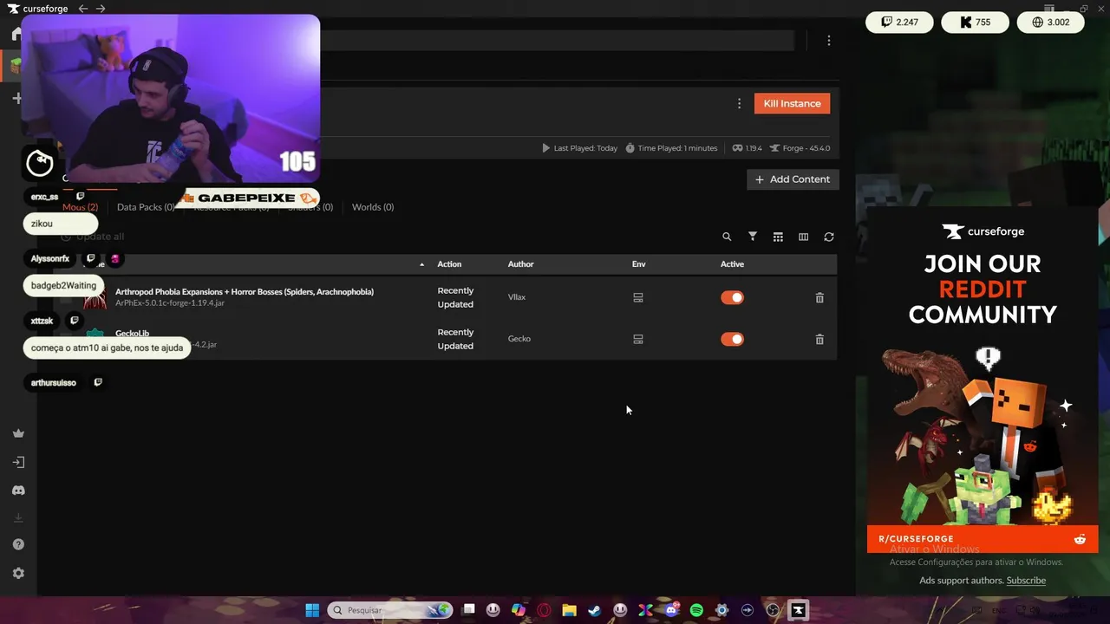Open CurseForge settings gear in sidebar
This screenshot has width=1110, height=624.
click(18, 573)
